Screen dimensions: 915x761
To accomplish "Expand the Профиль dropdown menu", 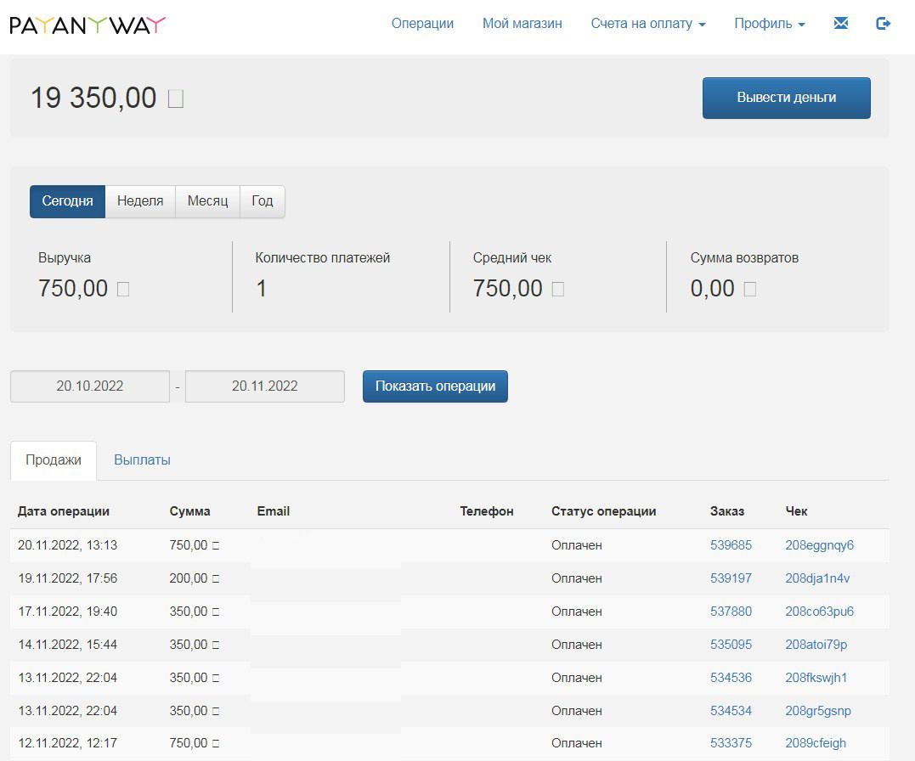I will click(x=769, y=24).
